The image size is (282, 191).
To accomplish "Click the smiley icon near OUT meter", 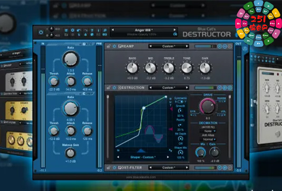I will point(245,48).
